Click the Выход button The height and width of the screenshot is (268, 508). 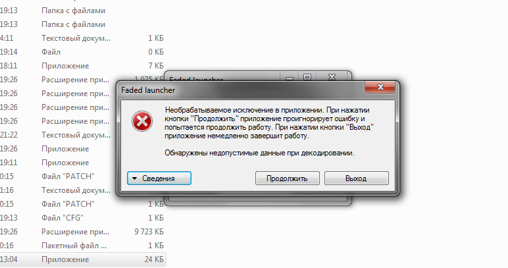pyautogui.click(x=356, y=178)
